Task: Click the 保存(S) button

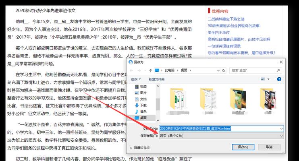Action: 243,147
